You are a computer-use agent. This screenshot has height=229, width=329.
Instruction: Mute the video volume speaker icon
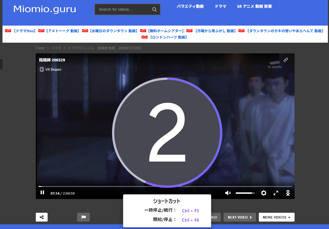coord(228,193)
